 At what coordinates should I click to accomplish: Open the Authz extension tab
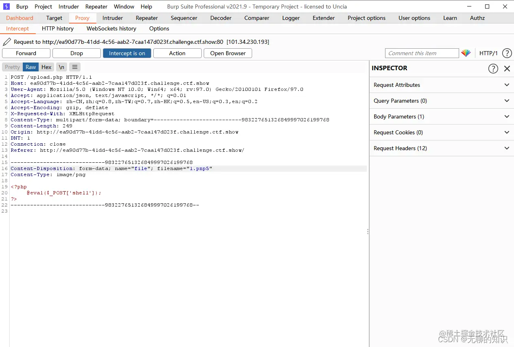click(x=477, y=18)
